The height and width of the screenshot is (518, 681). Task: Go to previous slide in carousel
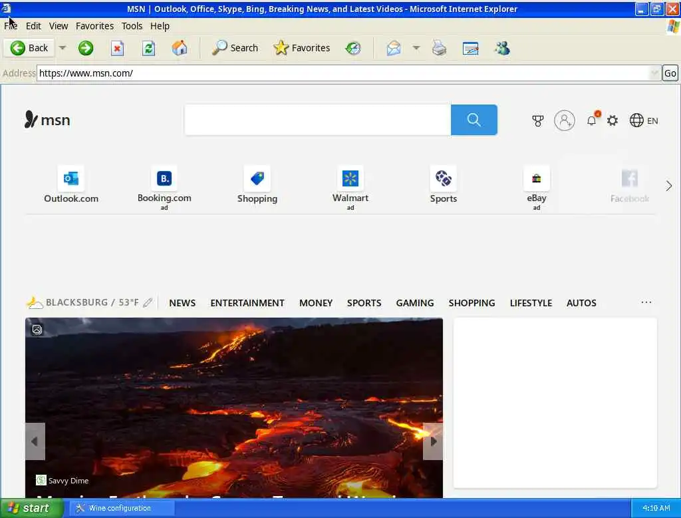(35, 441)
